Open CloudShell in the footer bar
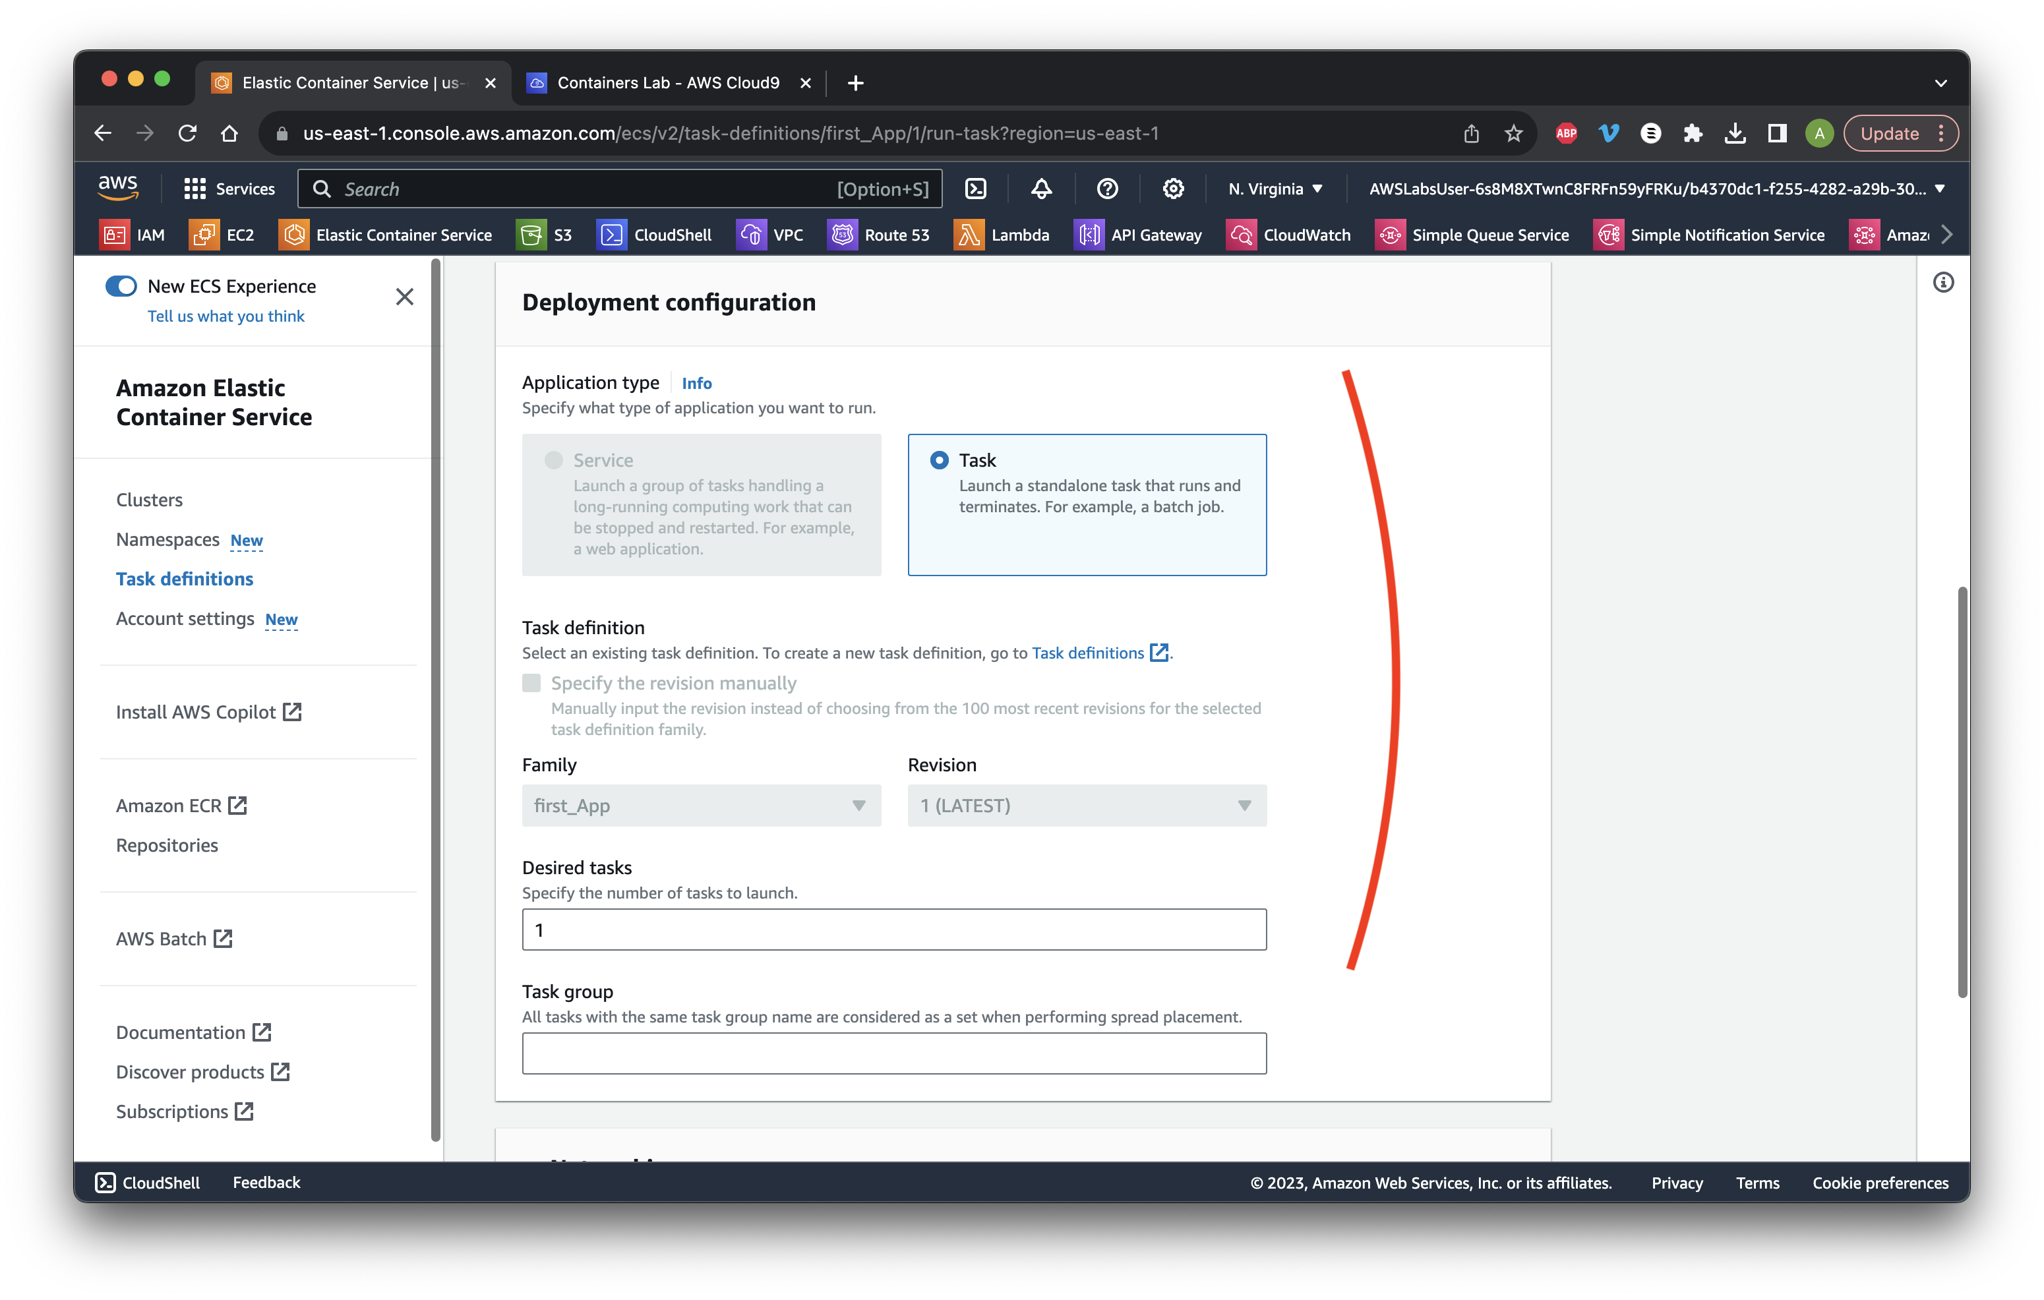Viewport: 2044px width, 1300px height. (x=148, y=1182)
